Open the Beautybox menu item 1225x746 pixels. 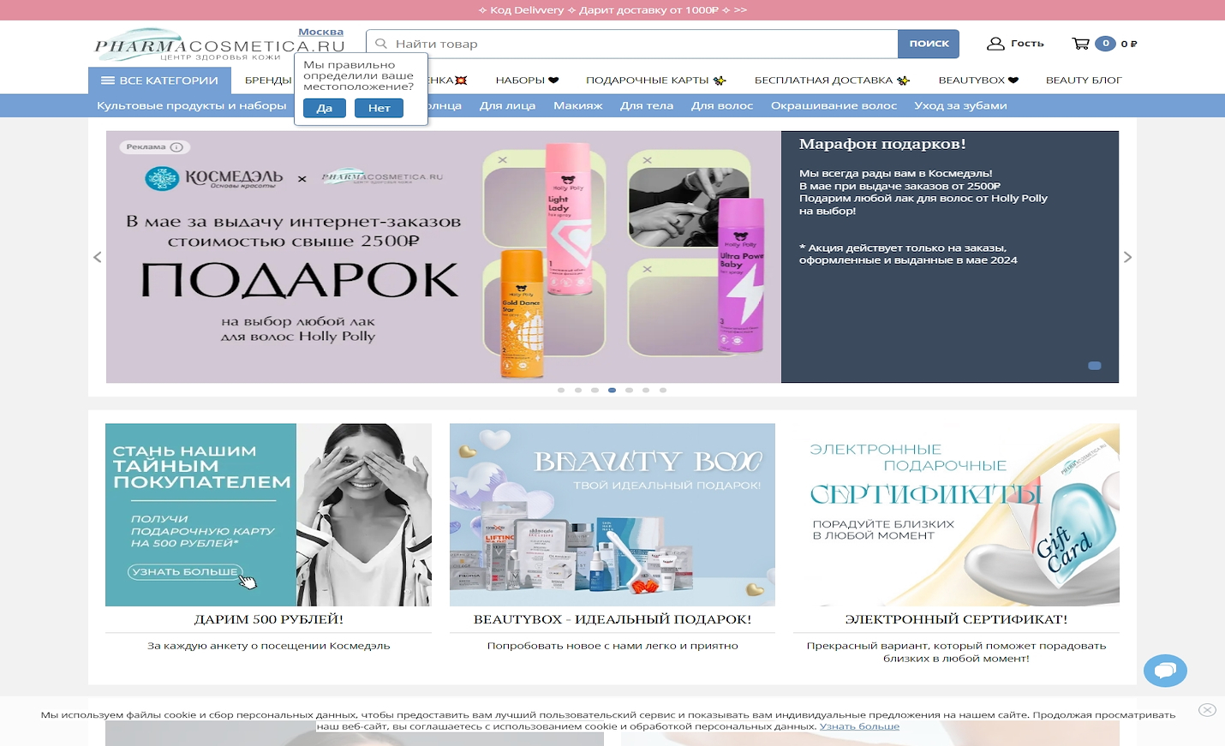978,81
